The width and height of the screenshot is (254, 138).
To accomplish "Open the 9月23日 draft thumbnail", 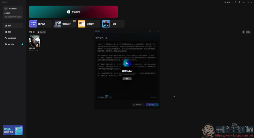I will (35, 41).
